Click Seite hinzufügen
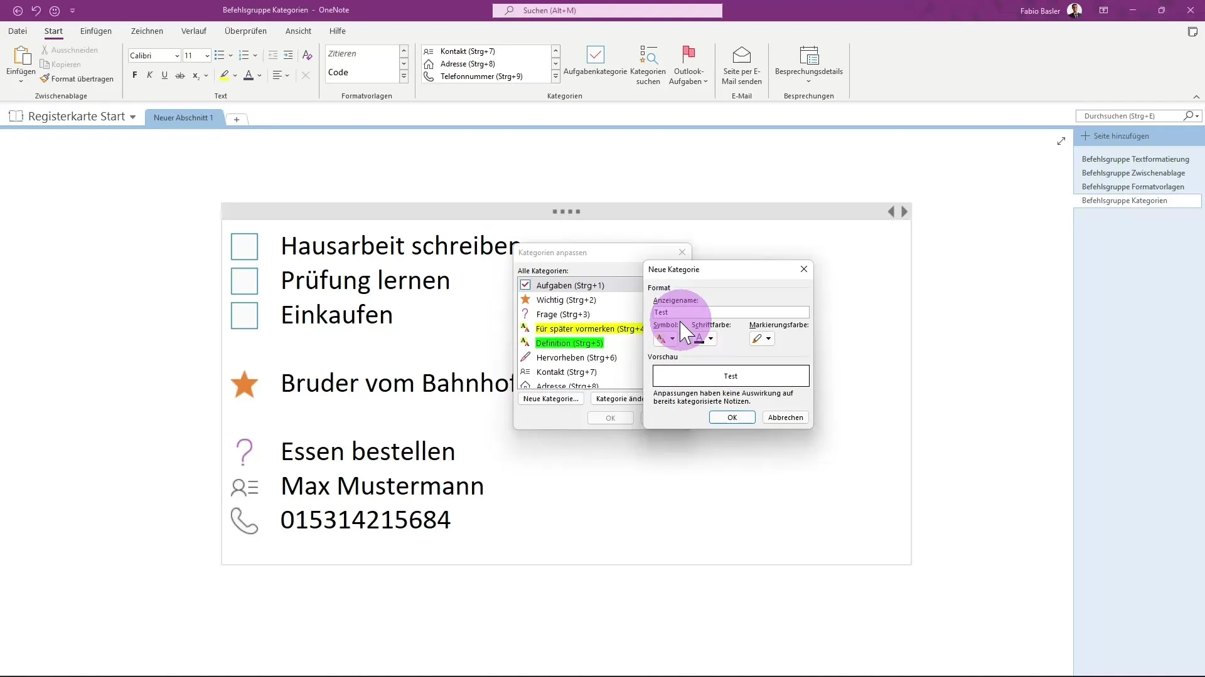1205x677 pixels. [1115, 136]
